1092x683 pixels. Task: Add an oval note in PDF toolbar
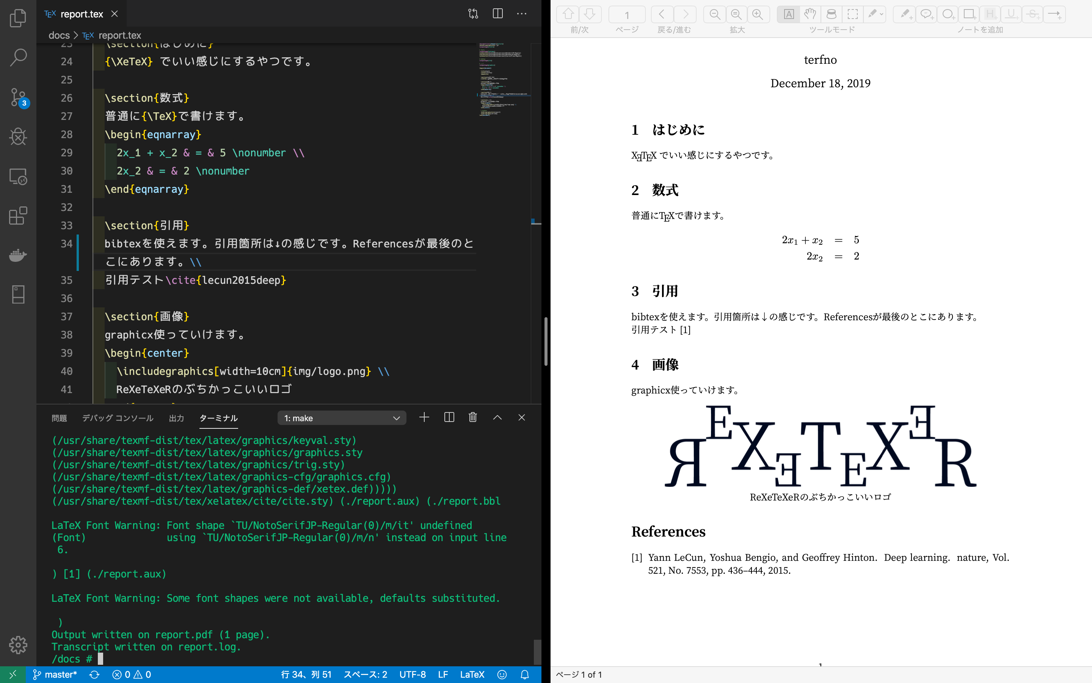click(947, 14)
